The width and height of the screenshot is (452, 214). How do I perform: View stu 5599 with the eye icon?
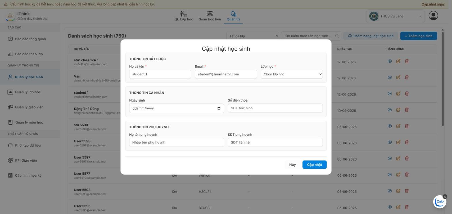coord(390,126)
